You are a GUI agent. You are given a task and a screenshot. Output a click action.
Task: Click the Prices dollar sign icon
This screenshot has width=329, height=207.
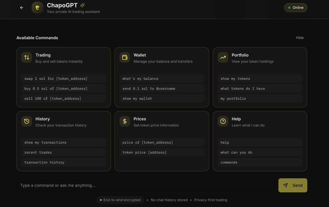(125, 121)
